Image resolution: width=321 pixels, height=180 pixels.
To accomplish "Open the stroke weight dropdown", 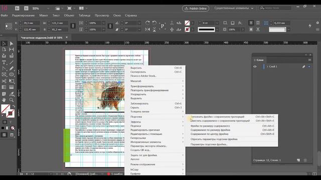I will click(x=217, y=23).
